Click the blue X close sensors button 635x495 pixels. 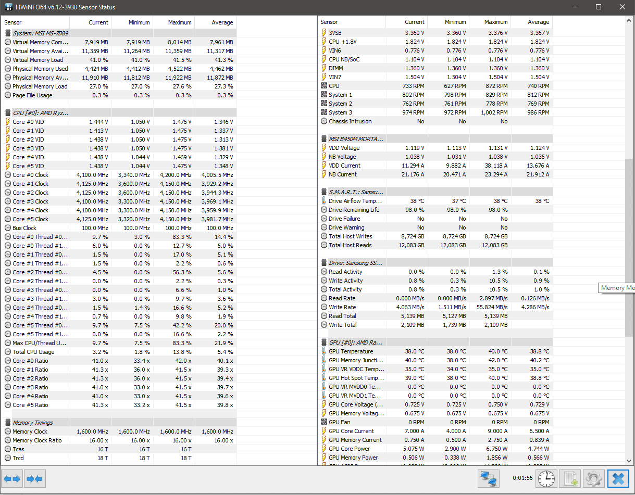618,479
